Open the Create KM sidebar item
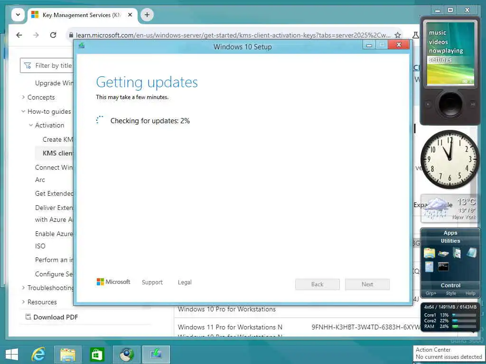This screenshot has width=486, height=364. (57, 139)
